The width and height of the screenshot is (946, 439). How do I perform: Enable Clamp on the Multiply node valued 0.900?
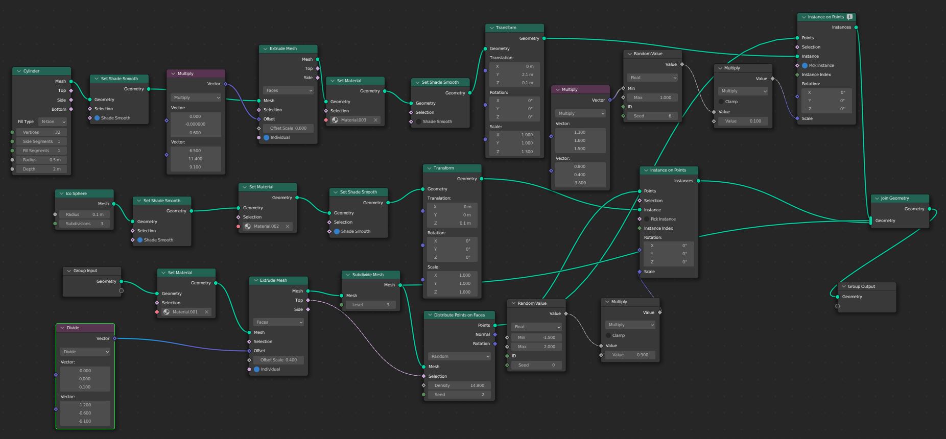click(x=608, y=335)
